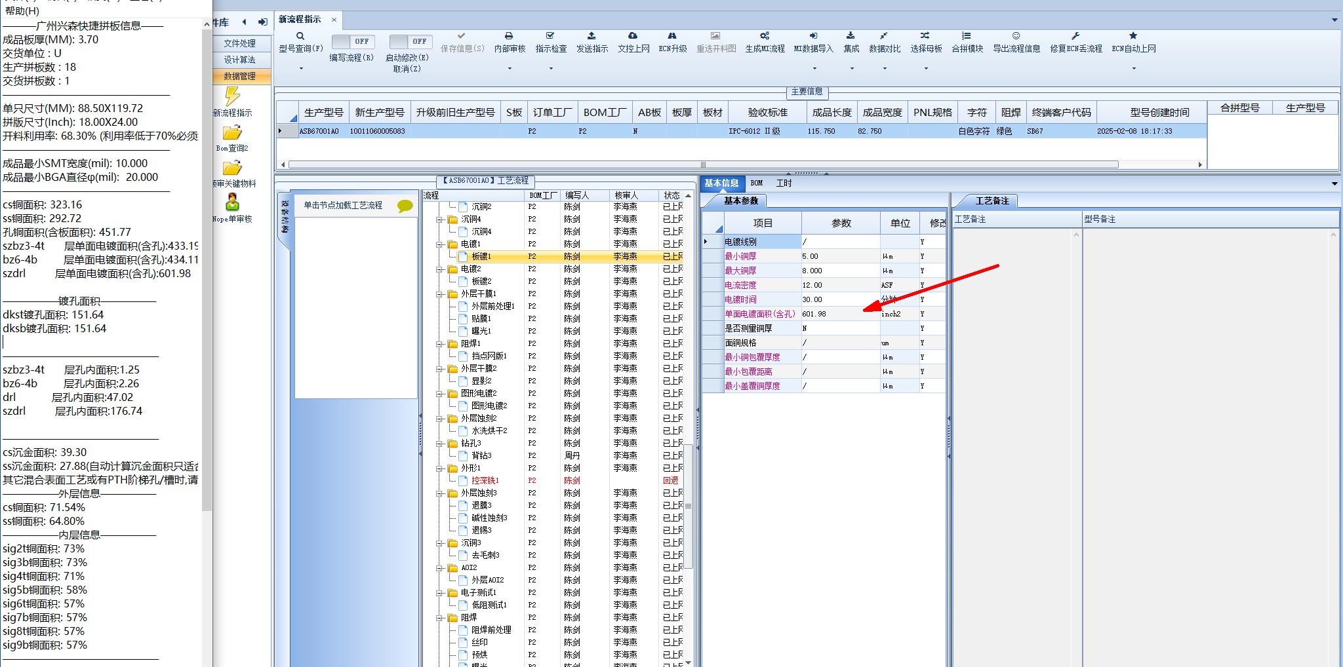Click the process tree vertical scrollbar
The width and height of the screenshot is (1343, 667).
pyautogui.click(x=688, y=506)
